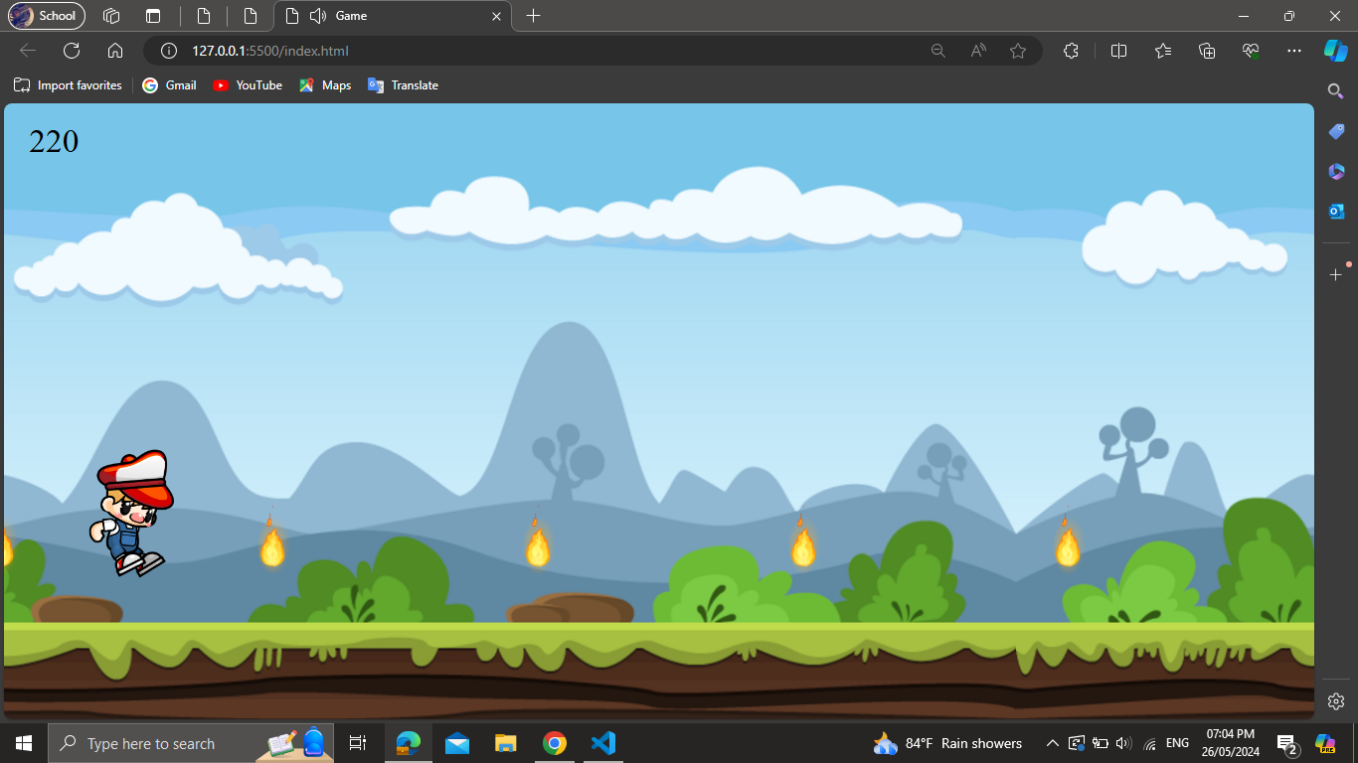Image resolution: width=1358 pixels, height=763 pixels.
Task: Open Import favorites bookmark
Action: tap(68, 85)
